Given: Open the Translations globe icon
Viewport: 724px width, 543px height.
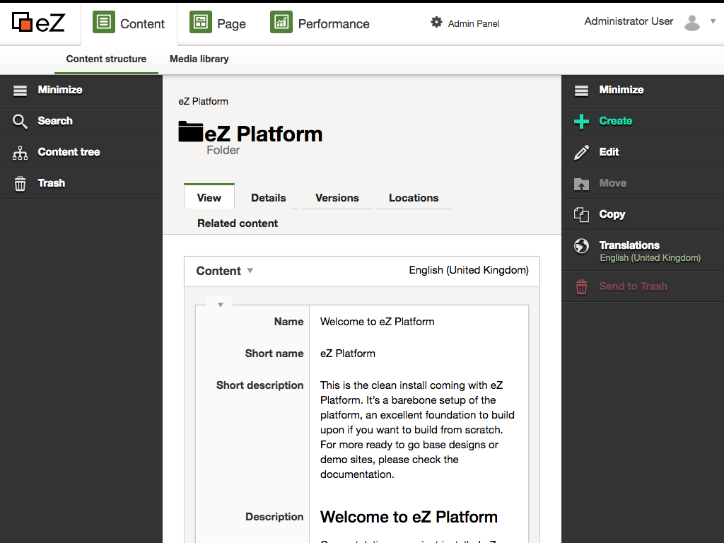Looking at the screenshot, I should click(581, 247).
